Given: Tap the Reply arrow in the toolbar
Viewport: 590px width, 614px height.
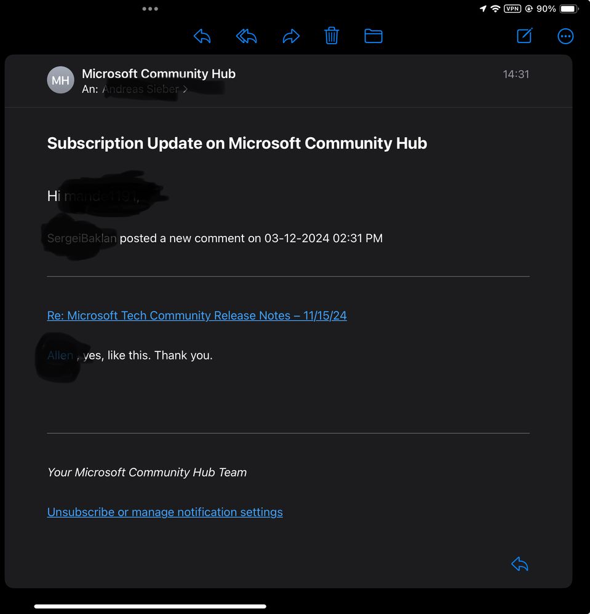Looking at the screenshot, I should pos(202,36).
